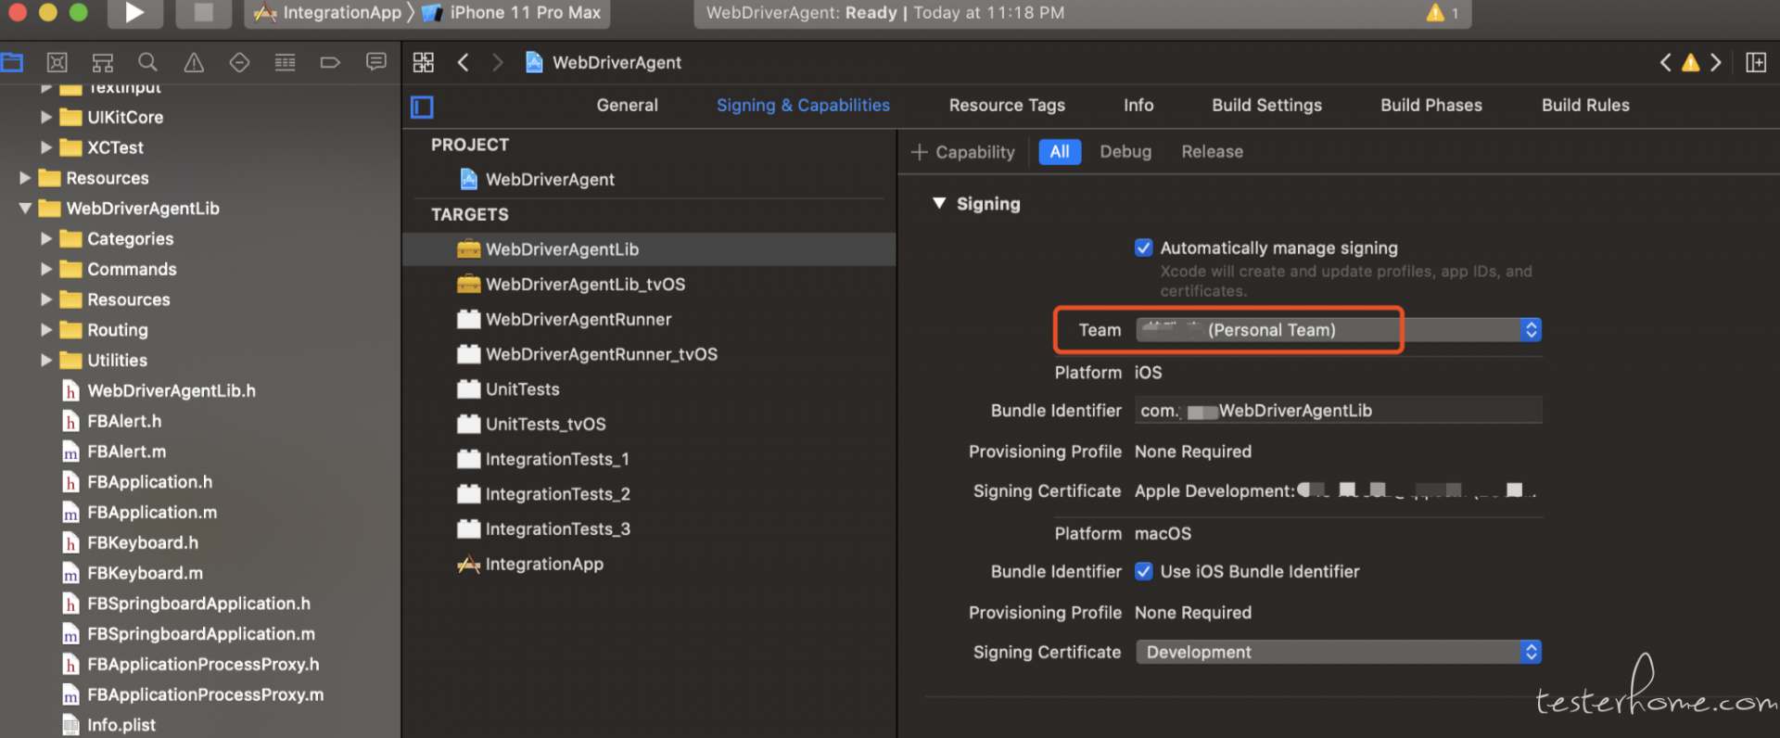Viewport: 1780px width, 738px height.
Task: Expand the Categories folder
Action: tap(45, 239)
